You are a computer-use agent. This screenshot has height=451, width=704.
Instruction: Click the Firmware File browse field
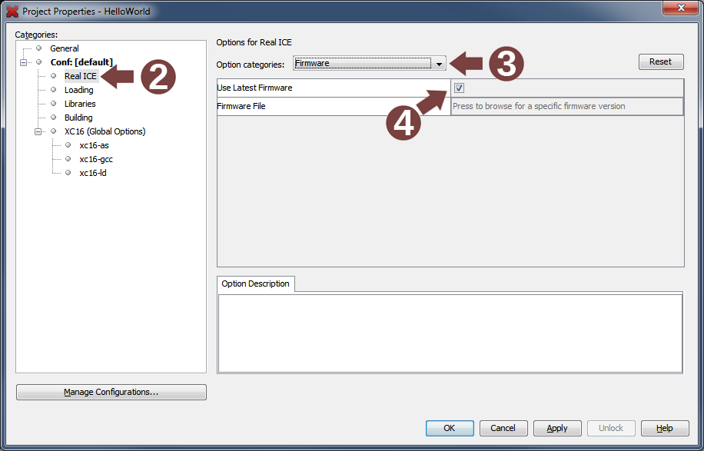pos(566,106)
